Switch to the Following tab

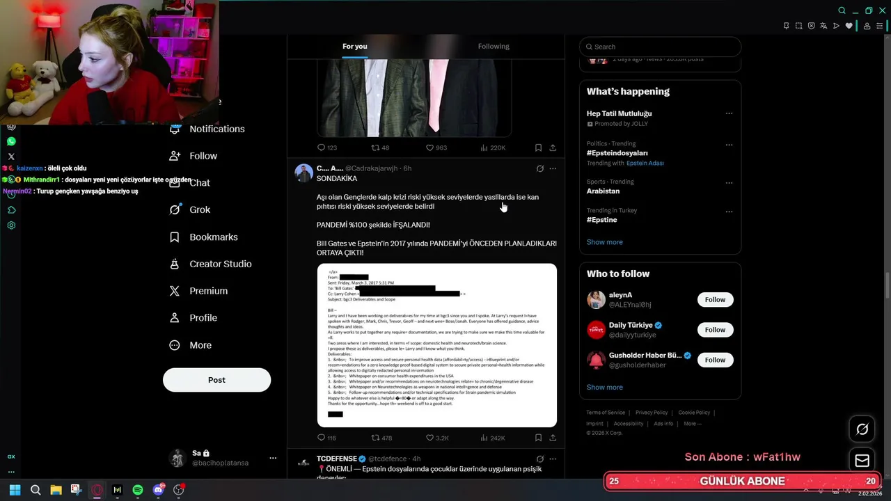tap(494, 47)
